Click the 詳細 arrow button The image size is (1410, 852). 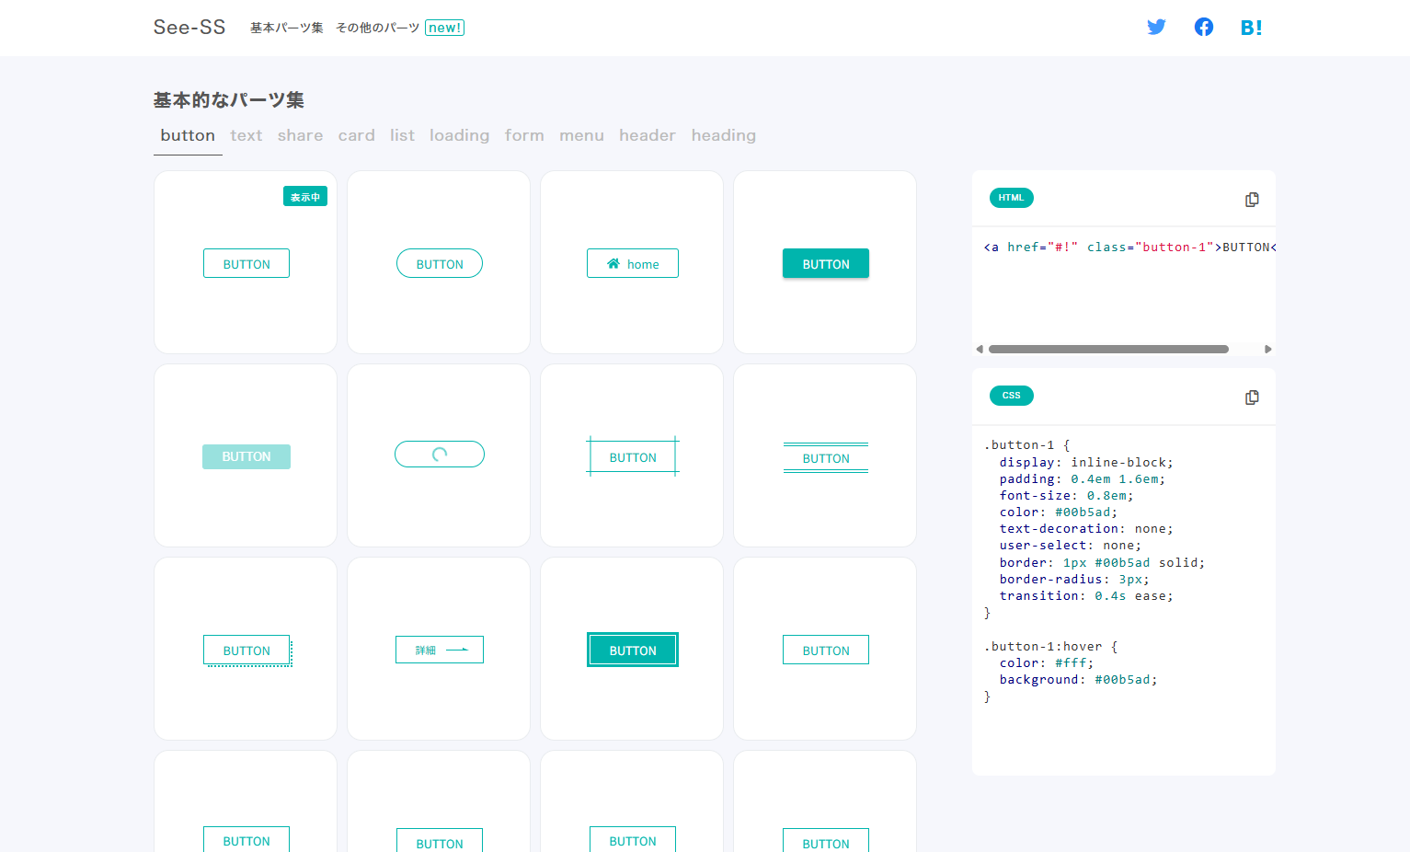coord(440,650)
